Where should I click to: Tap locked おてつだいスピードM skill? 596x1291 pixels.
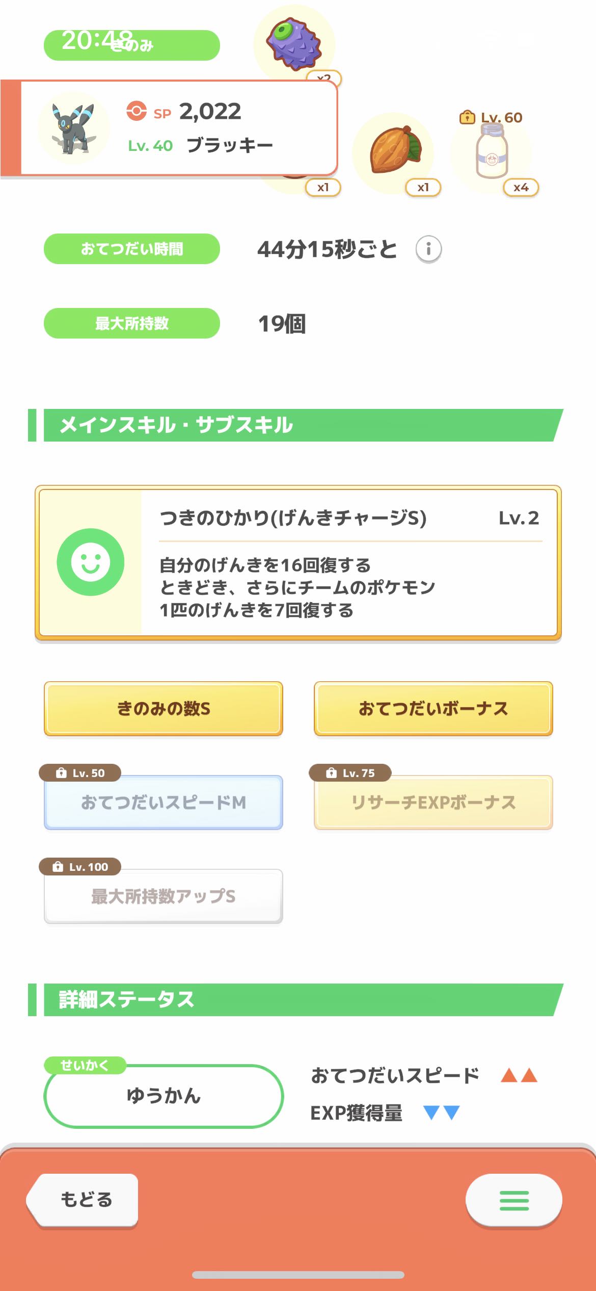(x=164, y=803)
